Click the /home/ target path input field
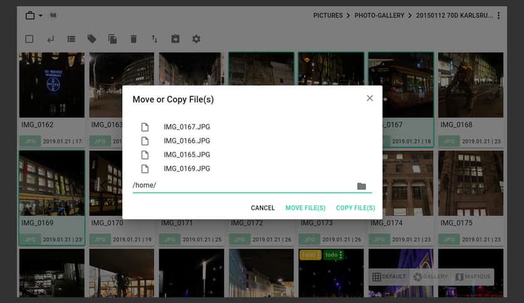The width and height of the screenshot is (524, 303). (241, 185)
